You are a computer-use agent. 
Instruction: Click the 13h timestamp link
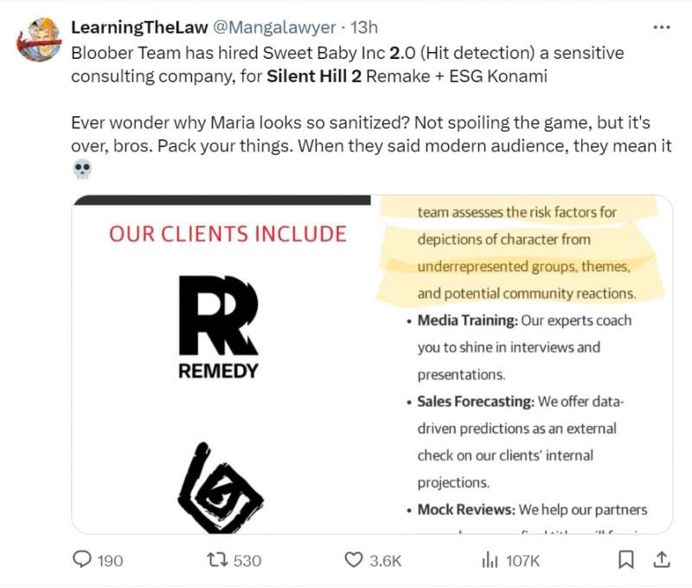point(363,28)
